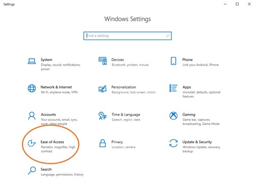Viewport: 255px width, 194px height.
Task: Click the Personalization paintbrush icon
Action: click(103, 89)
